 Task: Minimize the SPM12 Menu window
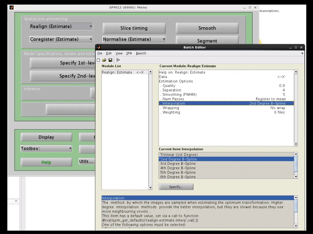click(x=244, y=8)
